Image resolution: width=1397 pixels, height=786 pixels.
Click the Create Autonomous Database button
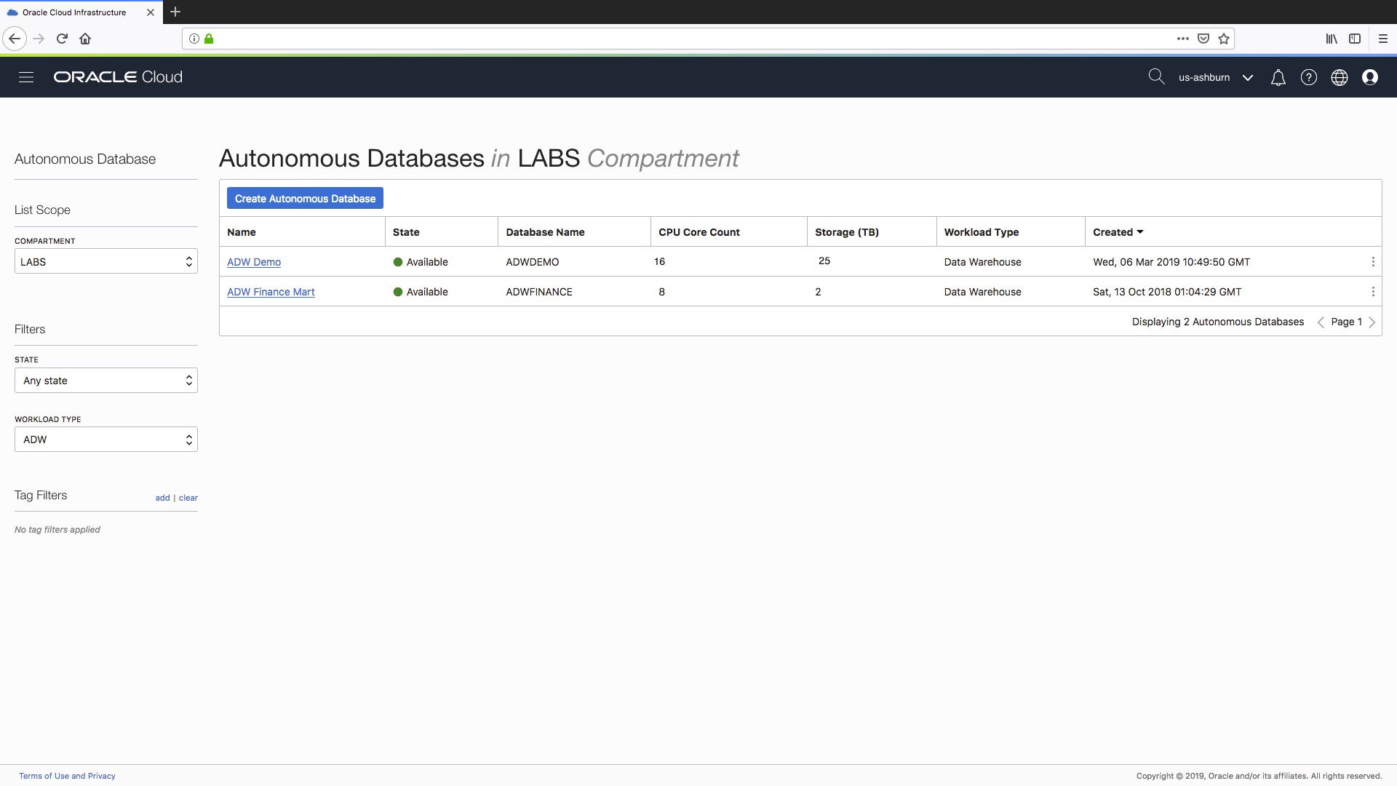point(305,198)
